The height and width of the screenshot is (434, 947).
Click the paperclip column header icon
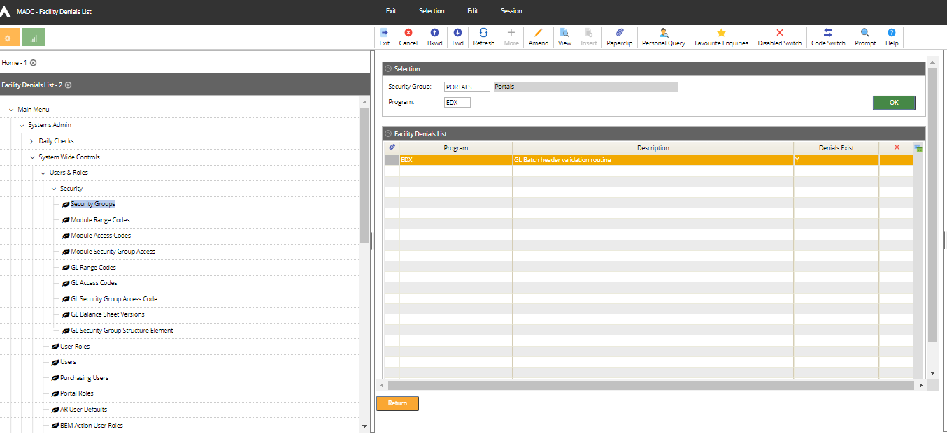tap(392, 147)
